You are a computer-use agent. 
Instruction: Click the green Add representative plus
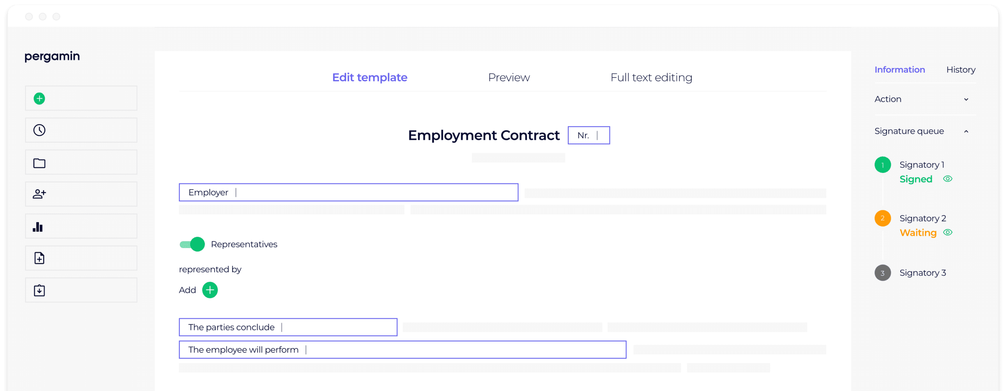(210, 290)
